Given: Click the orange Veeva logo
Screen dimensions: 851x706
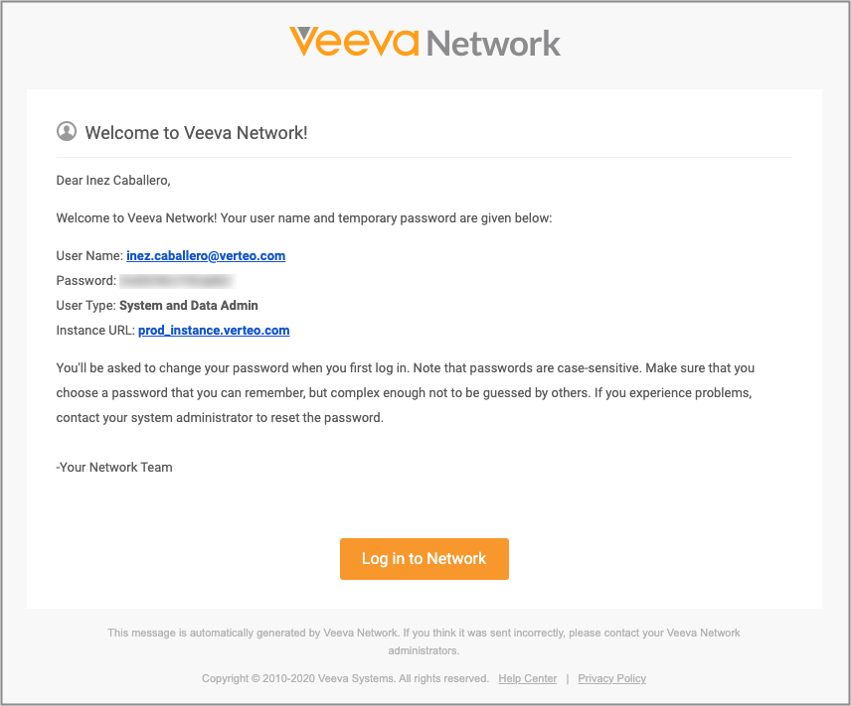Looking at the screenshot, I should pos(354,42).
